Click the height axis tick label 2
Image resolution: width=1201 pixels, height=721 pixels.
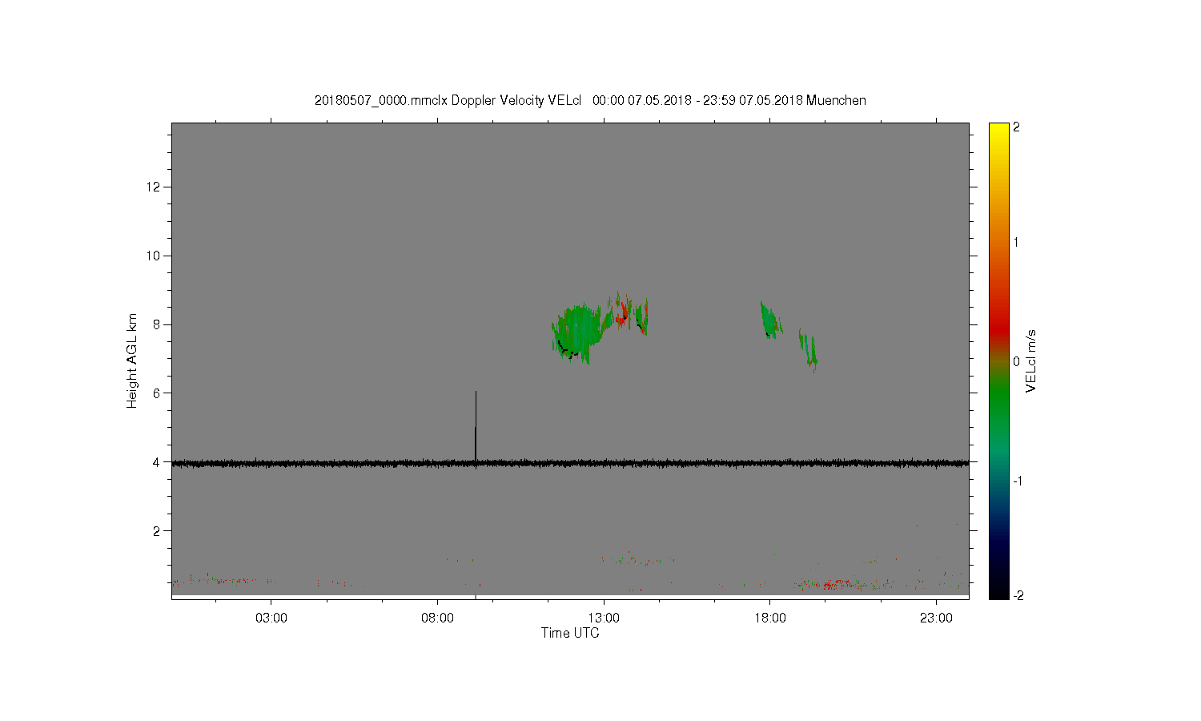[158, 531]
